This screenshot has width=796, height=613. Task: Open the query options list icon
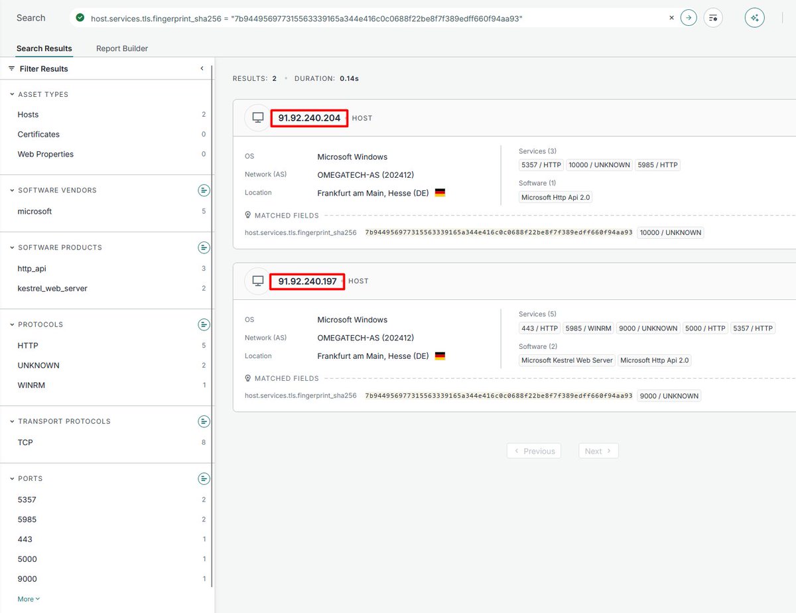click(x=713, y=18)
